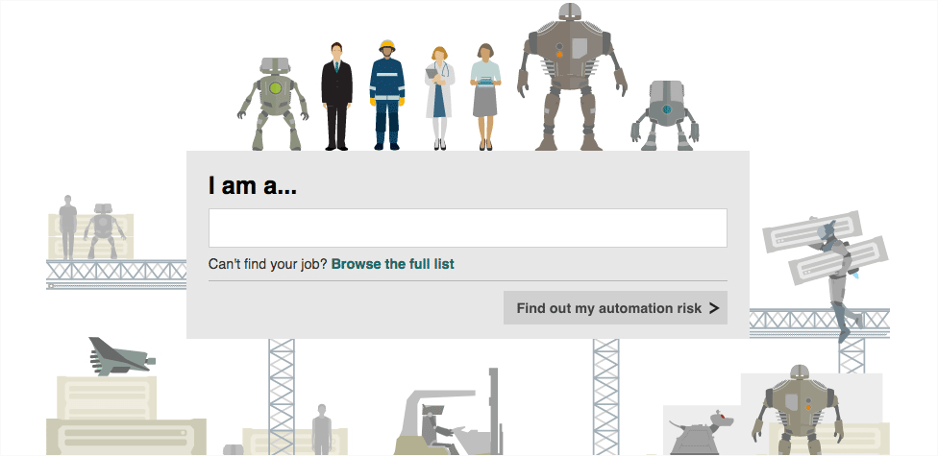Select the businessman in black suit figure
Screen dimensions: 938x456
click(x=336, y=96)
